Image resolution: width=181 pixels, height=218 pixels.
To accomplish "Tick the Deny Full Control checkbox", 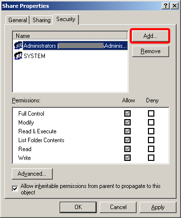I will (151, 113).
